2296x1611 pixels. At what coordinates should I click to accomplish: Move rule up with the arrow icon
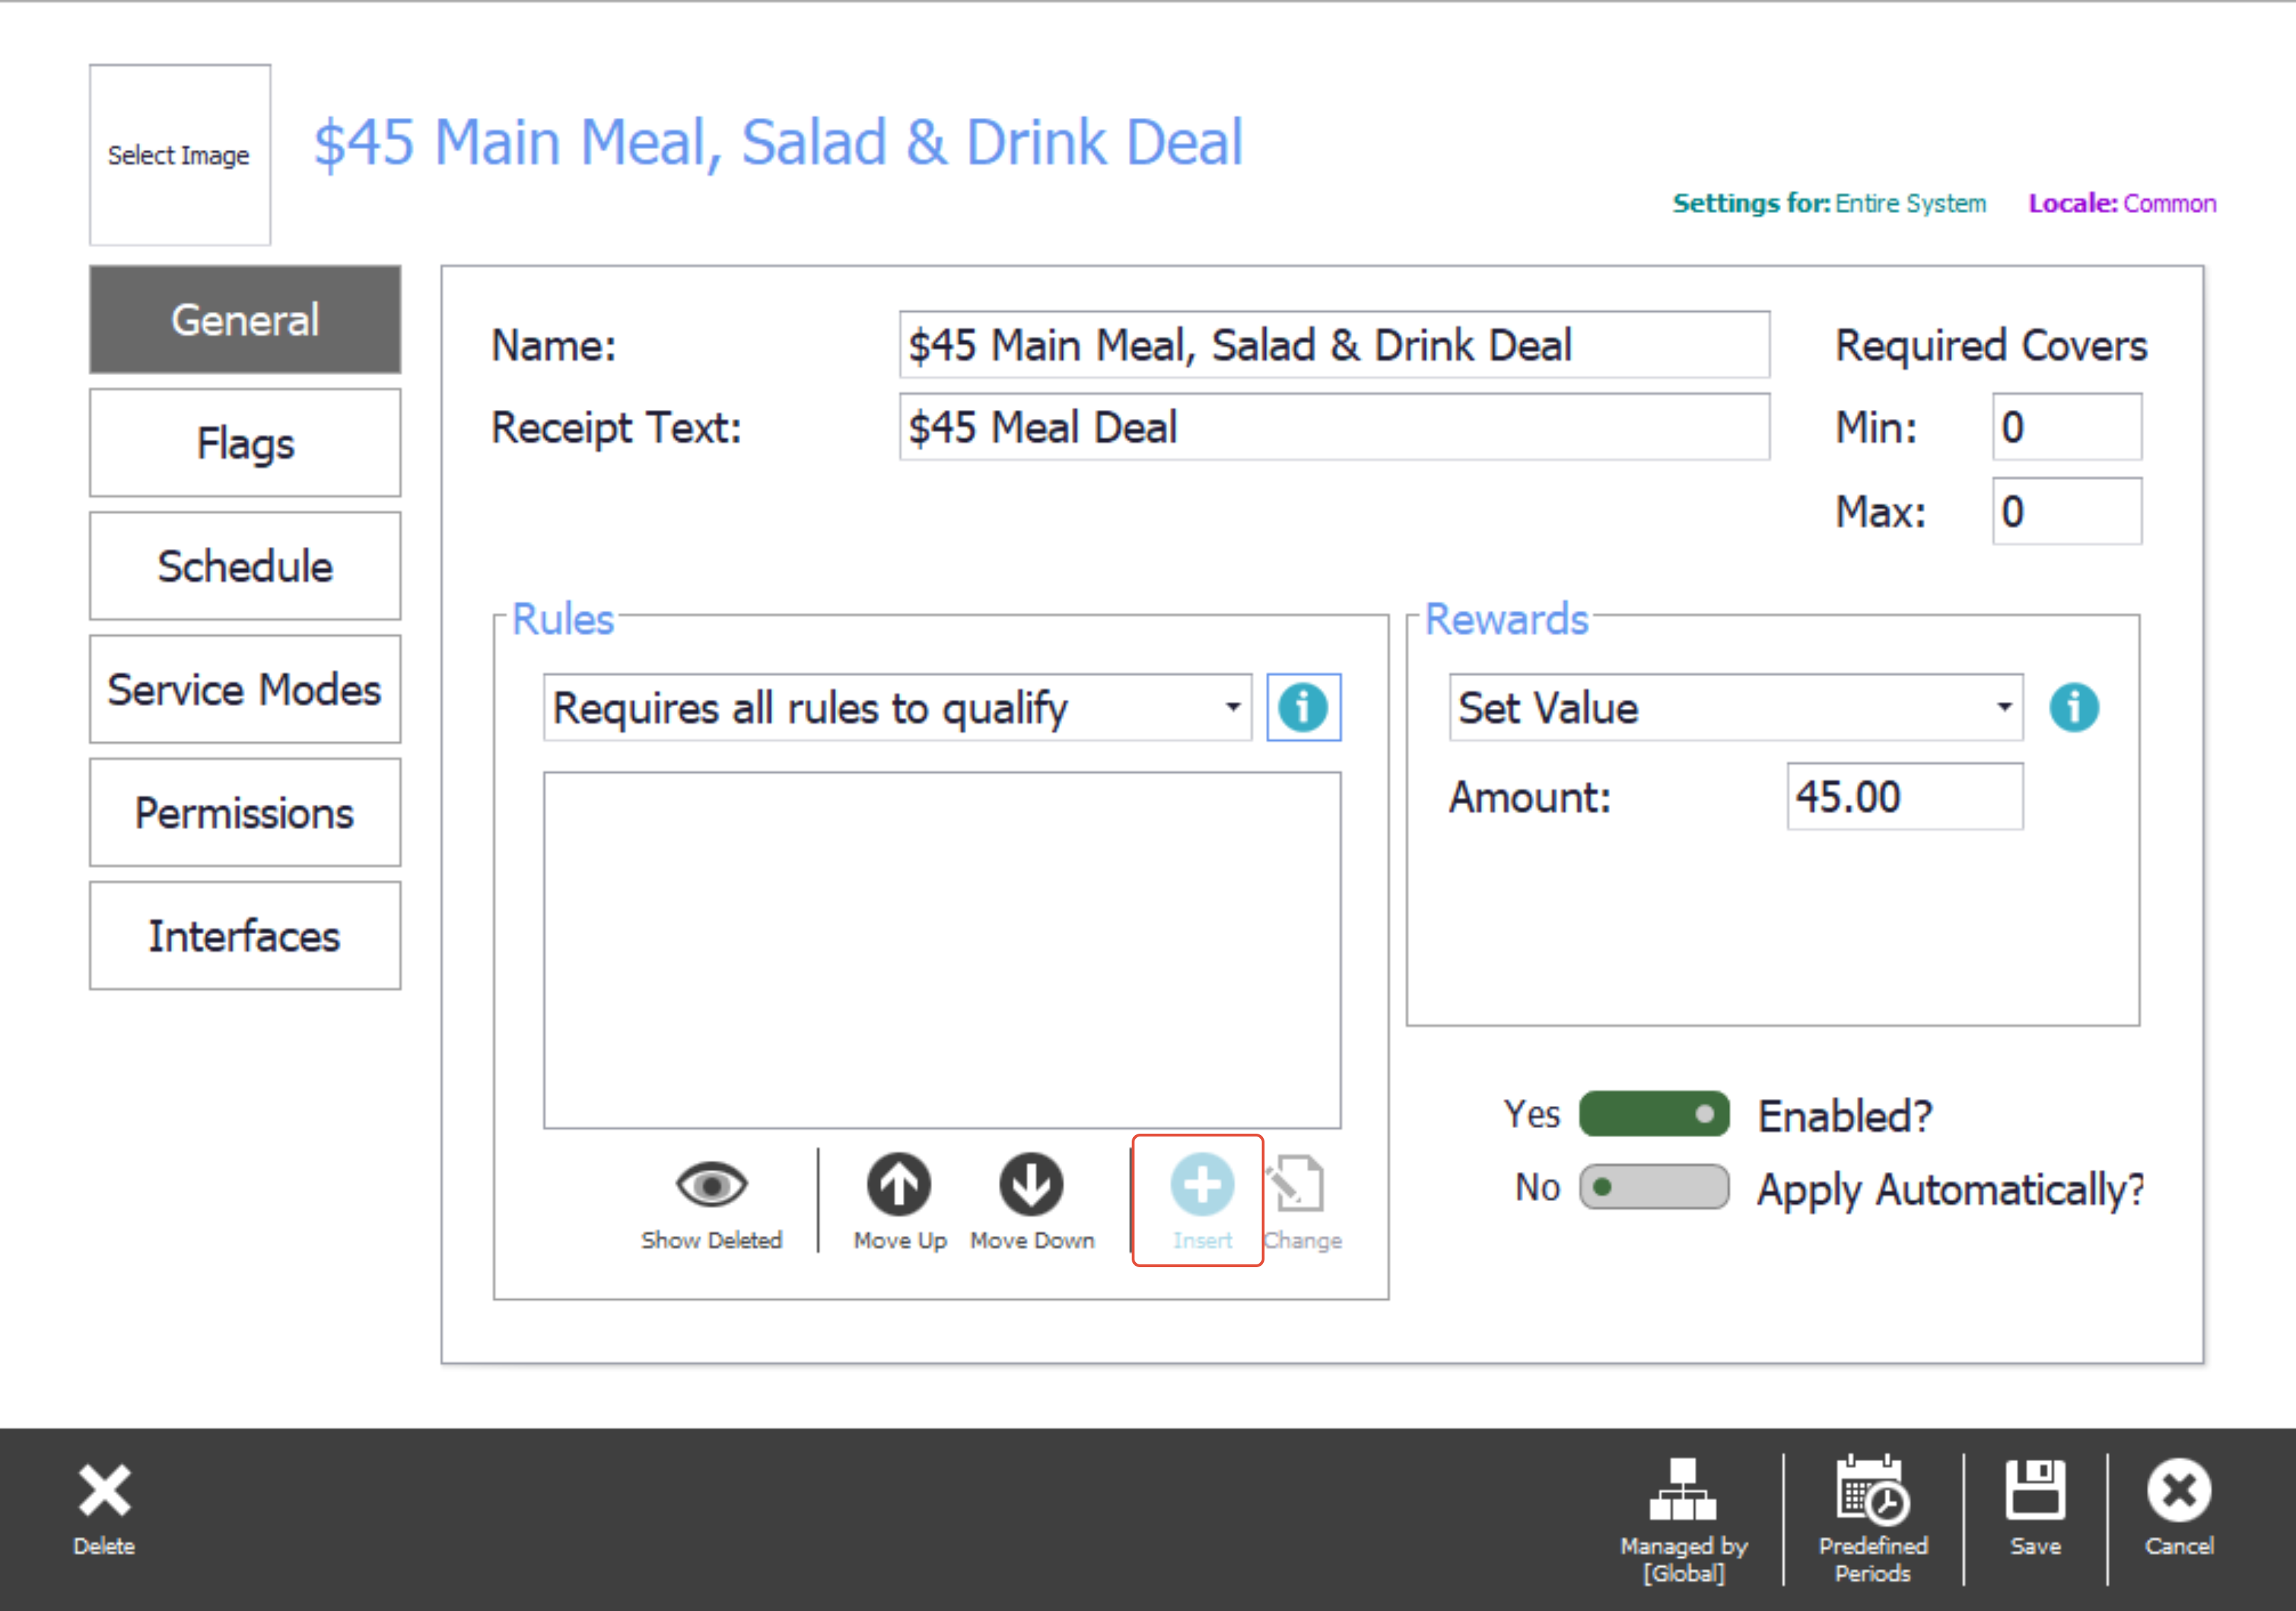point(898,1184)
